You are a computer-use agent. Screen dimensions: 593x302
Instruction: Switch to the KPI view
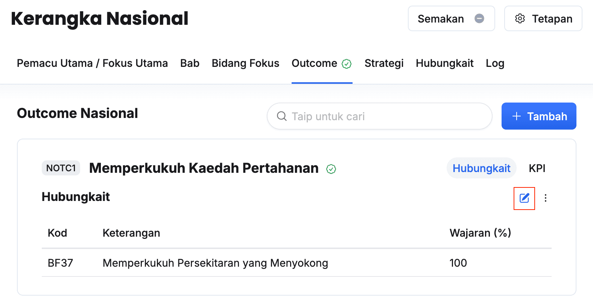[537, 168]
